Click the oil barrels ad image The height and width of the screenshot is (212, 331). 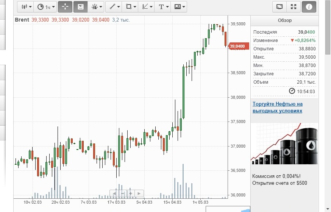(x=284, y=143)
